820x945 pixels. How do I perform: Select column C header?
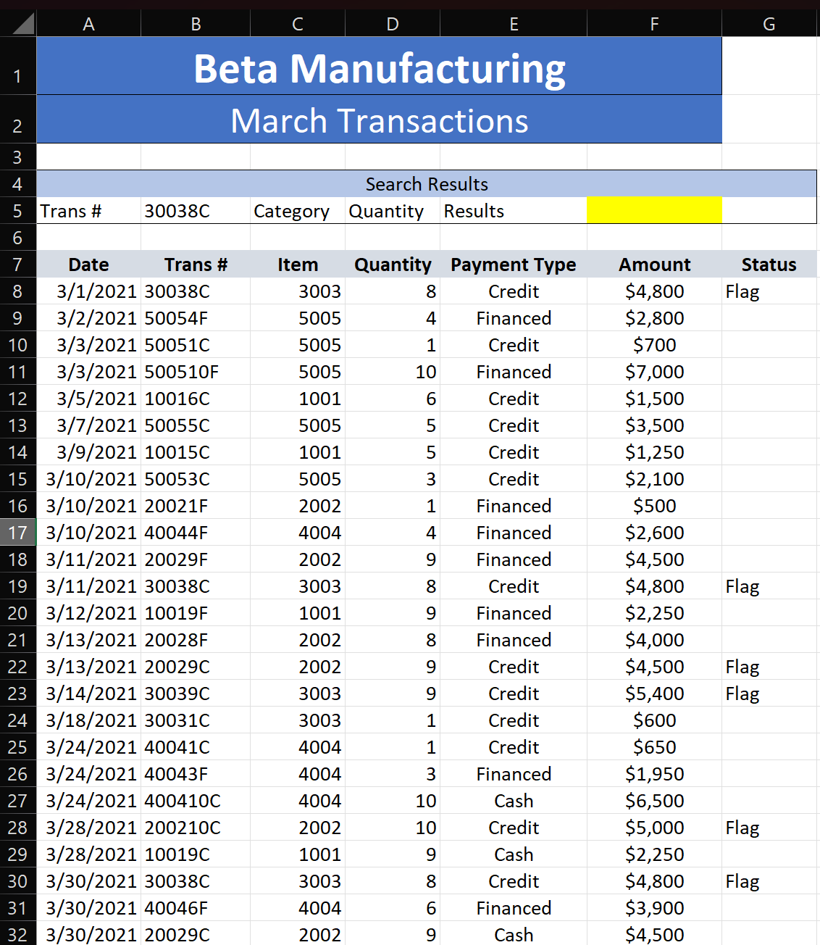coord(298,24)
